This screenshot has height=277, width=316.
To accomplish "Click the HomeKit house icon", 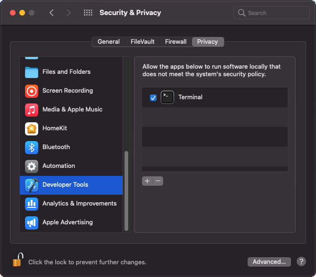I will tap(32, 129).
